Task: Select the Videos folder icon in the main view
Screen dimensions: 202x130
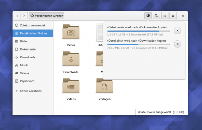Action: pos(71,86)
